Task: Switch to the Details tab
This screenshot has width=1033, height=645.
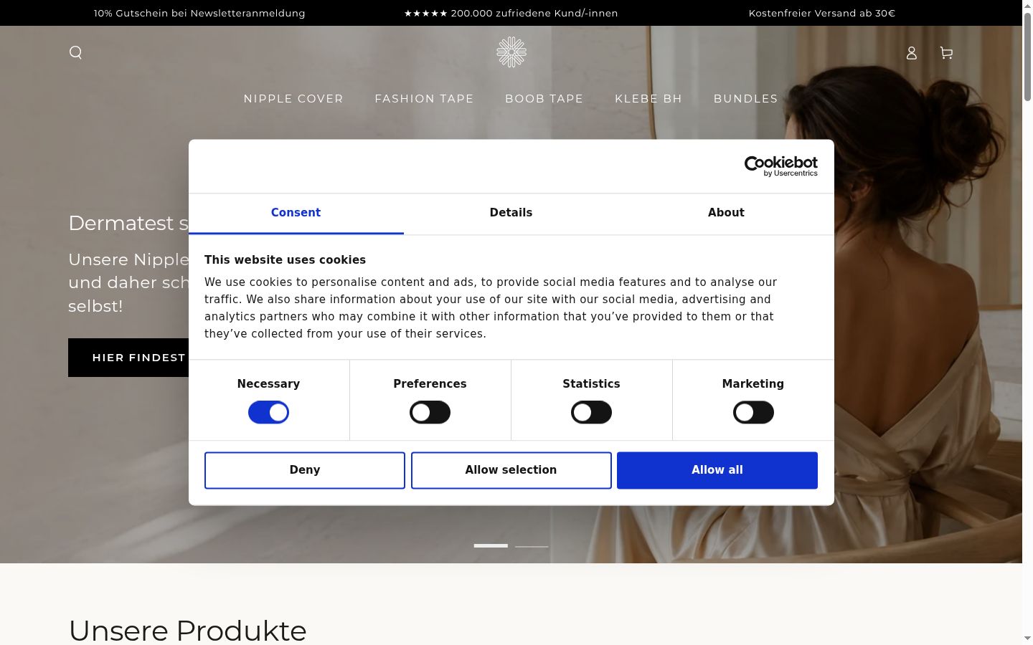Action: tap(511, 213)
